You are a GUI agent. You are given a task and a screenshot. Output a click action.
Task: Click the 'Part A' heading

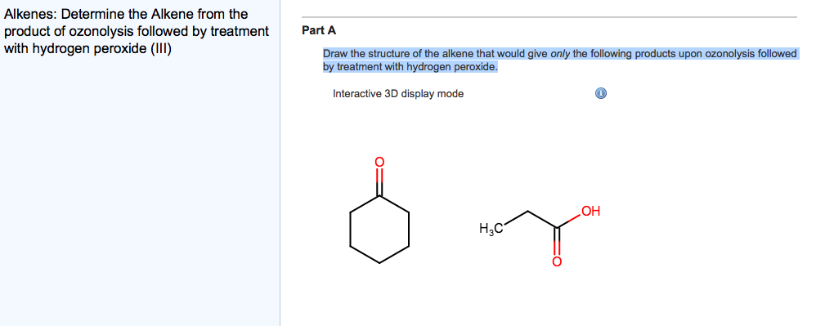[x=319, y=31]
